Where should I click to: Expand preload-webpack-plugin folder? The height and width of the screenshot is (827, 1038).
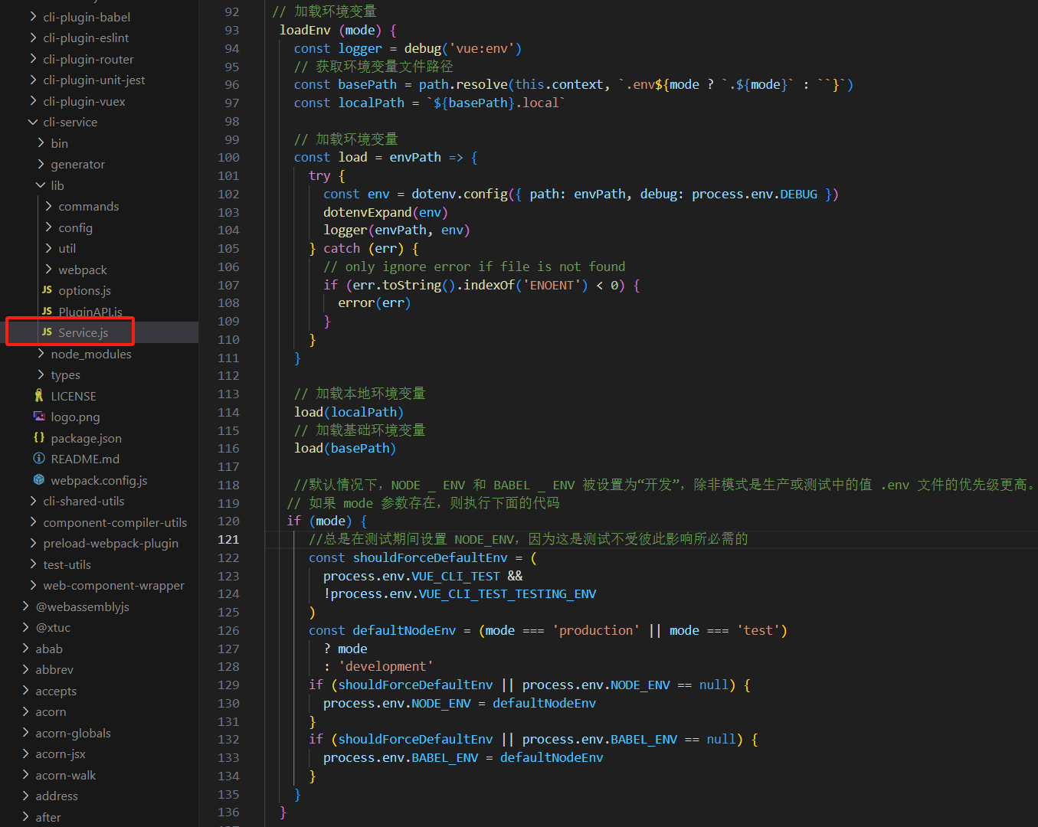pos(33,543)
